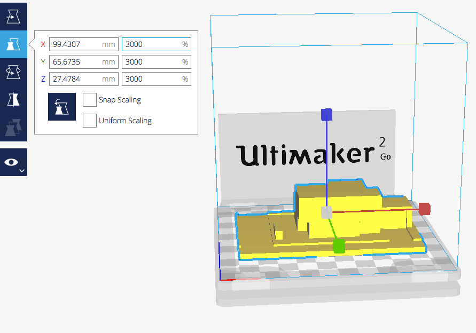Click the Z scale percent field
476x333 pixels.
(157, 79)
